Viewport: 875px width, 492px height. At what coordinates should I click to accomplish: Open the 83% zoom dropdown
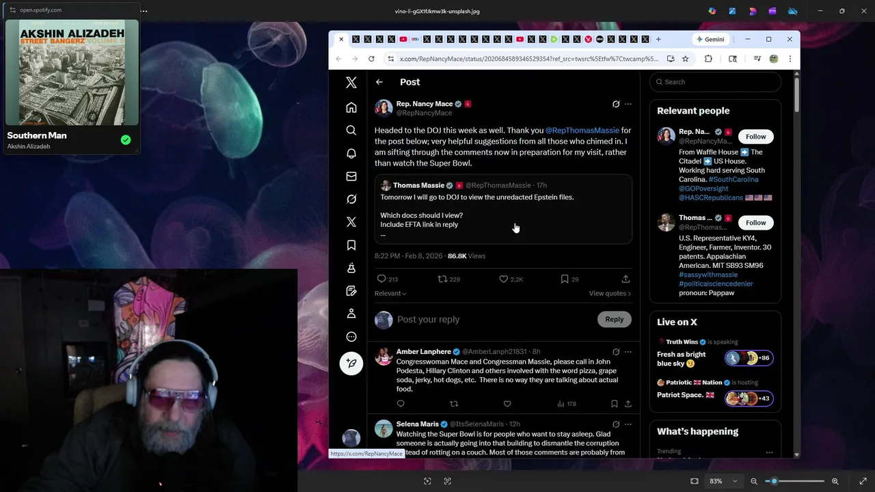724,481
